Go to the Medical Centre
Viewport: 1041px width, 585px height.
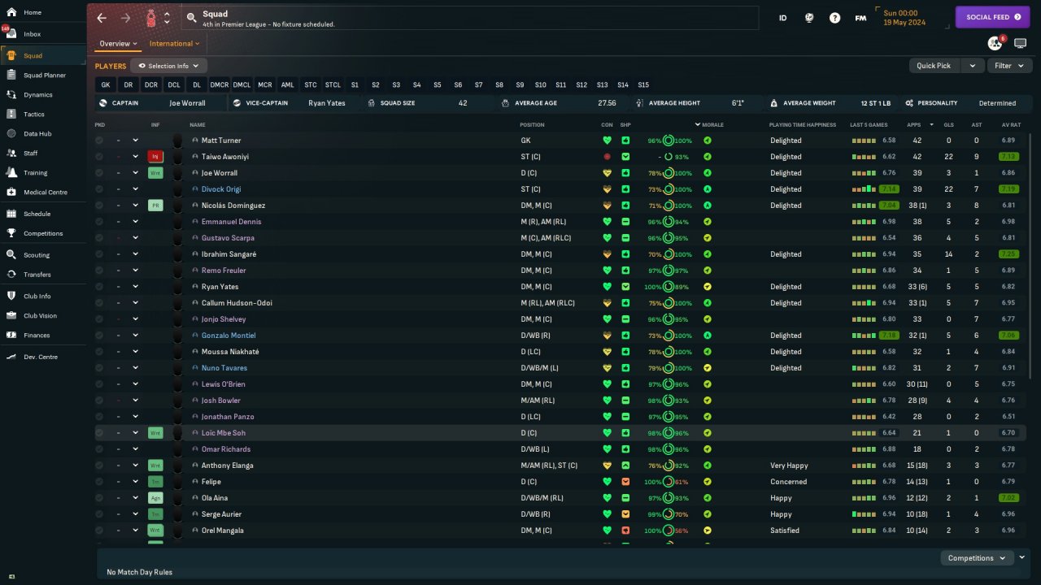[x=46, y=193]
